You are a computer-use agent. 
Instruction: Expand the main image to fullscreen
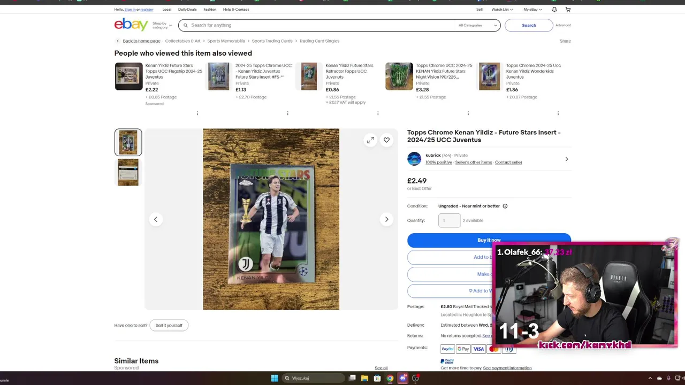point(370,140)
